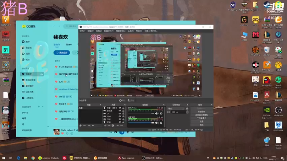This screenshot has height=161, width=287.
Task: Adjust first mixer channel volume slider
Action: coord(141,113)
